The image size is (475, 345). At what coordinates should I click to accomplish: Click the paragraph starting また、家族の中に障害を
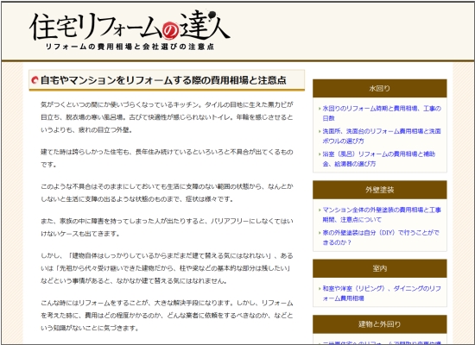coord(167,228)
